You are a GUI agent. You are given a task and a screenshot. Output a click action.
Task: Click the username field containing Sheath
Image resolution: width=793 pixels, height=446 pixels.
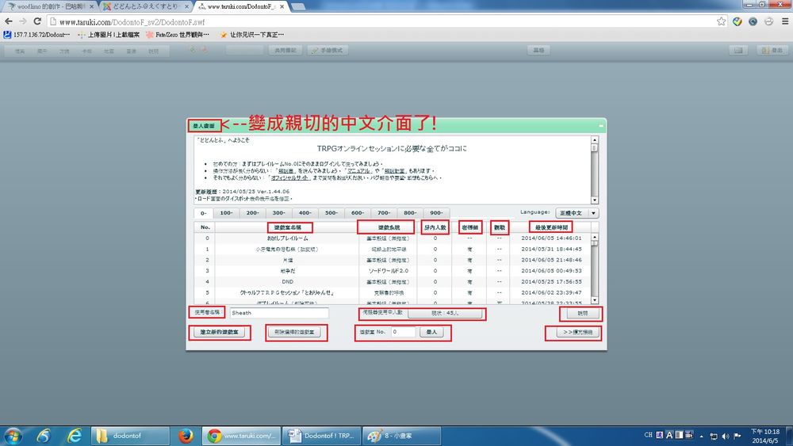tap(278, 313)
